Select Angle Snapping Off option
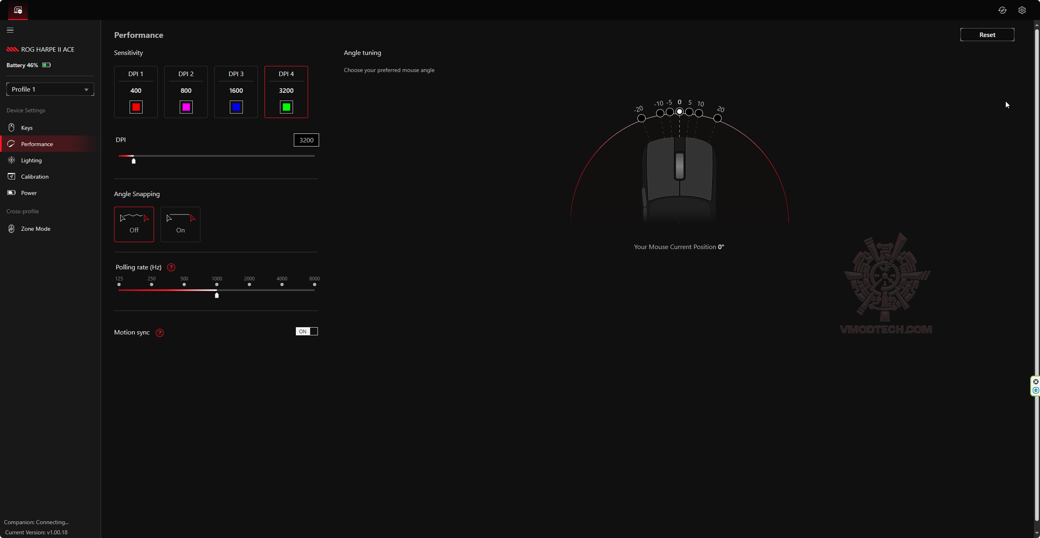 pos(134,224)
